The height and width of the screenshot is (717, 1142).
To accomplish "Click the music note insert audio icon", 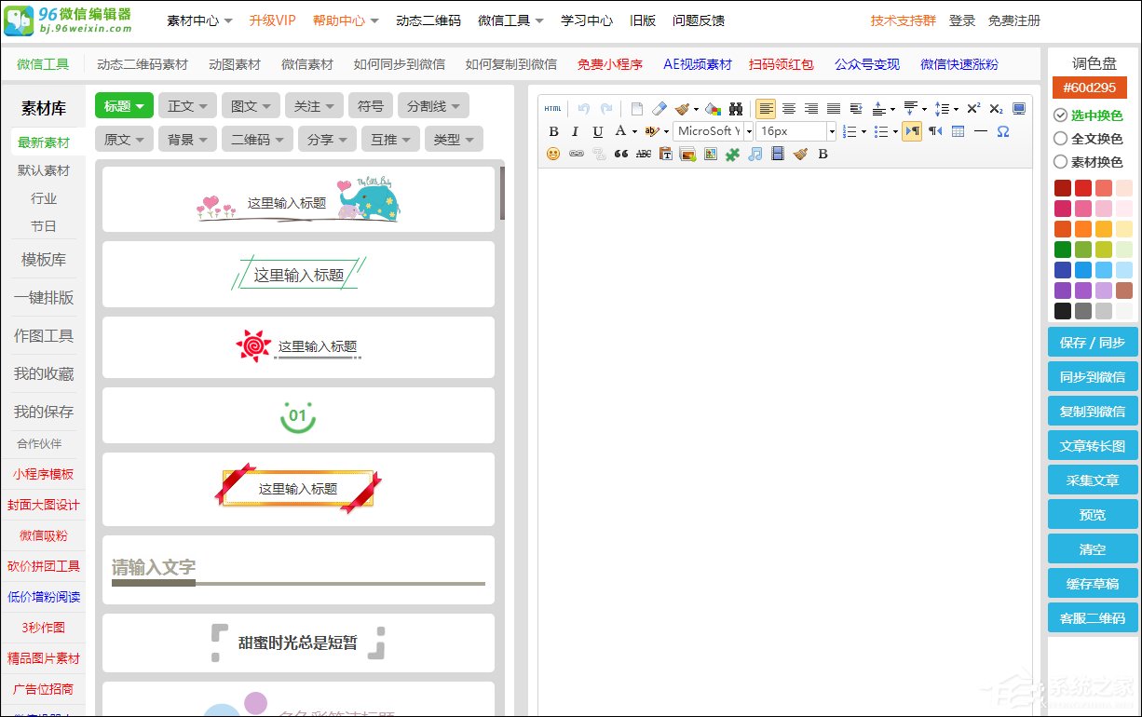I will point(755,154).
